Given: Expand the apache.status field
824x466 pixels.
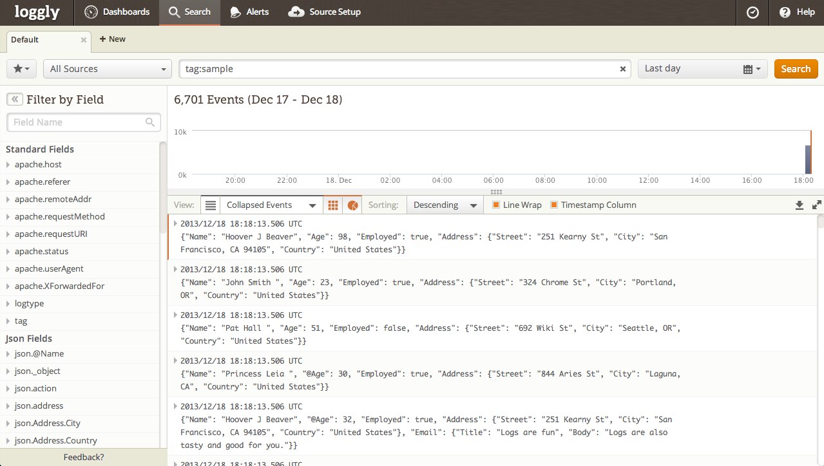Looking at the screenshot, I should pos(41,251).
